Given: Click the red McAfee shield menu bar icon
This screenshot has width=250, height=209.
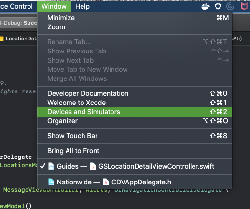Looking at the screenshot, I should (244, 7).
